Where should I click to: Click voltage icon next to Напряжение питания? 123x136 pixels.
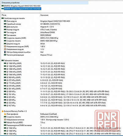[x=5, y=120]
